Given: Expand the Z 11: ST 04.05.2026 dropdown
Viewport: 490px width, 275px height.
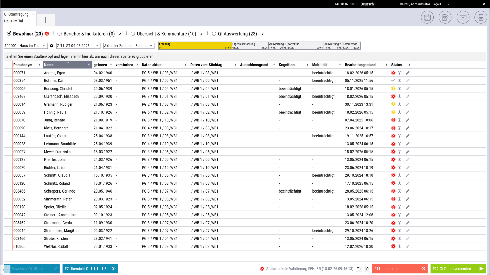Looking at the screenshot, I should point(78,46).
